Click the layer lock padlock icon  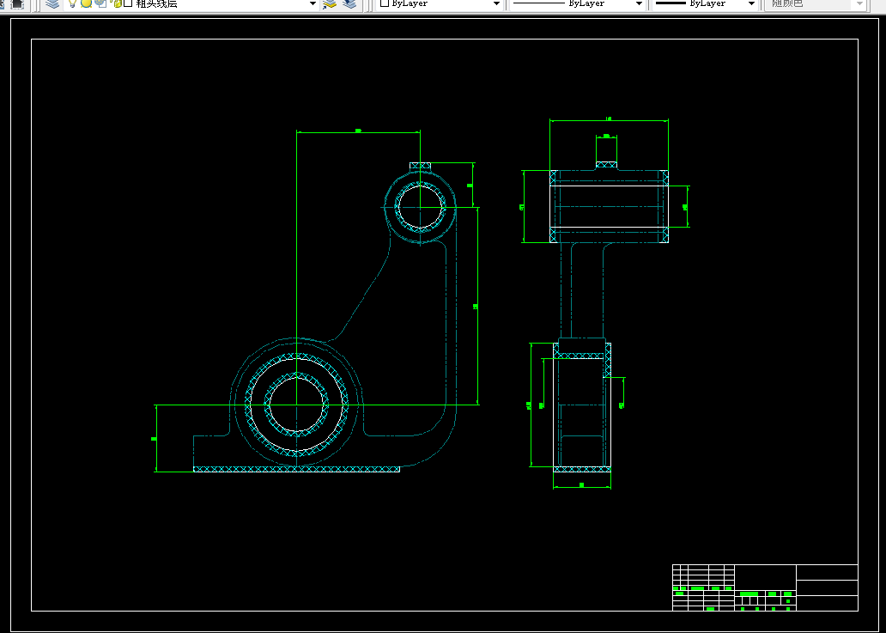(117, 3)
